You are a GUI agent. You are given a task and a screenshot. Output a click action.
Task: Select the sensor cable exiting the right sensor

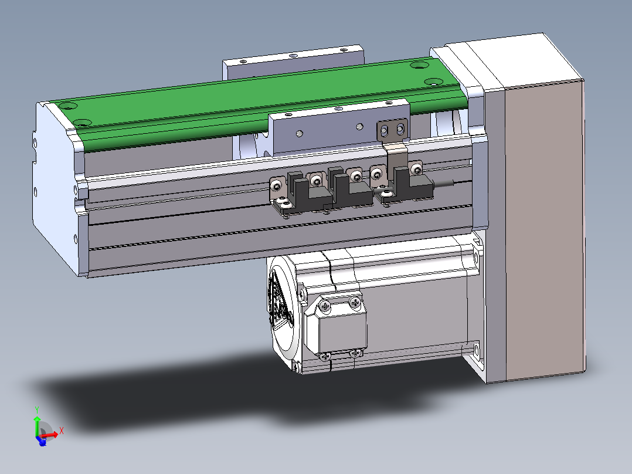pos(444,184)
